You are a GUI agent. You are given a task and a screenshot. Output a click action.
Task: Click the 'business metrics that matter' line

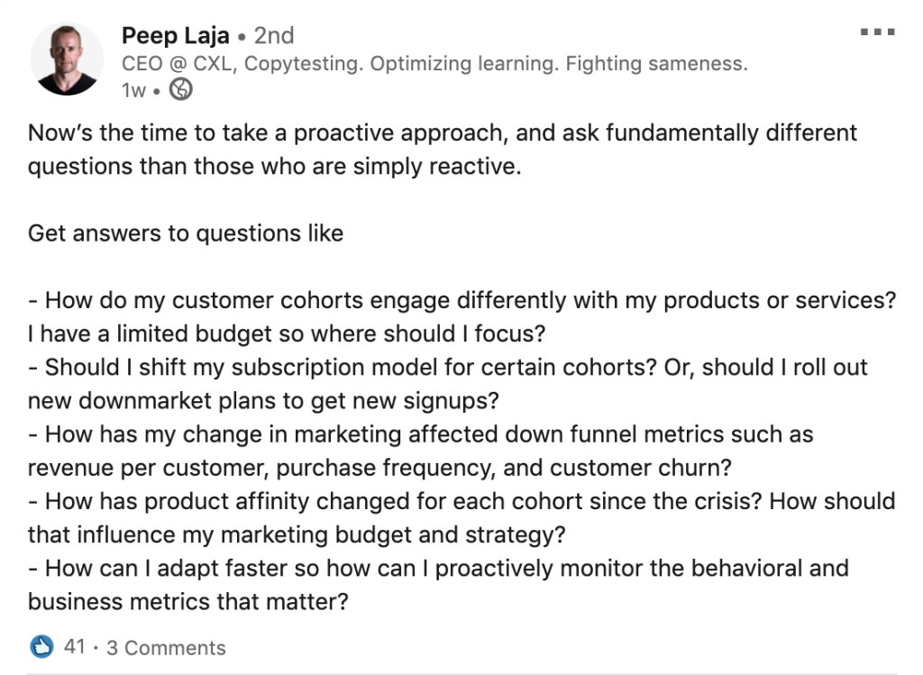[188, 601]
